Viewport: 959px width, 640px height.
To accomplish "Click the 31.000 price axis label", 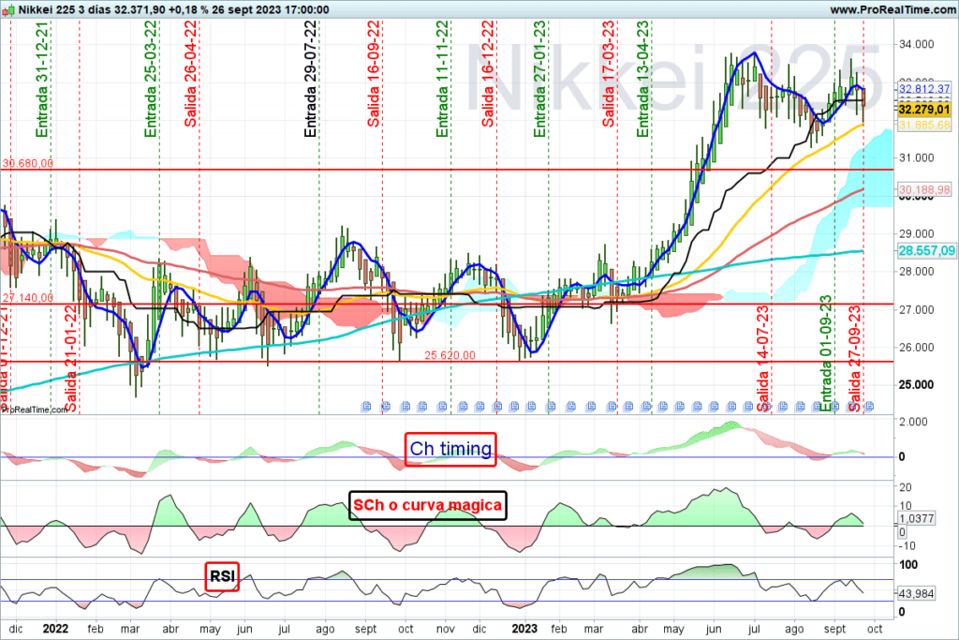I will 916,157.
